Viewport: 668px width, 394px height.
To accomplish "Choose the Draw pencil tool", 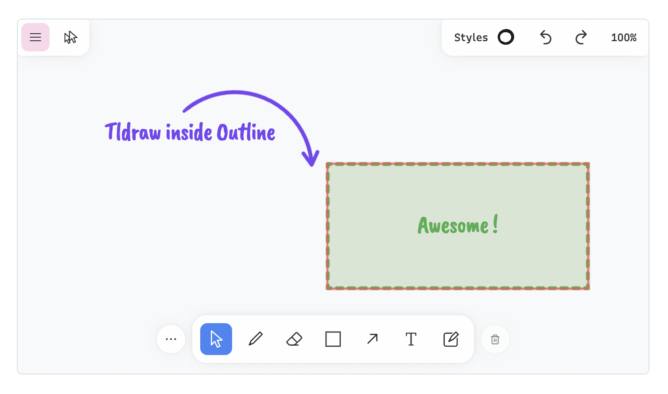I will [x=256, y=339].
